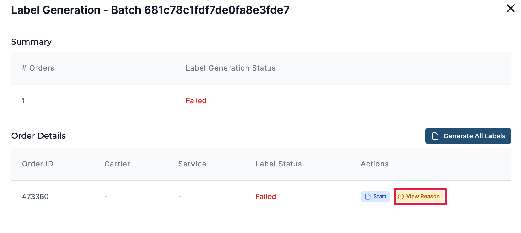Click the Order ID column header

point(38,164)
